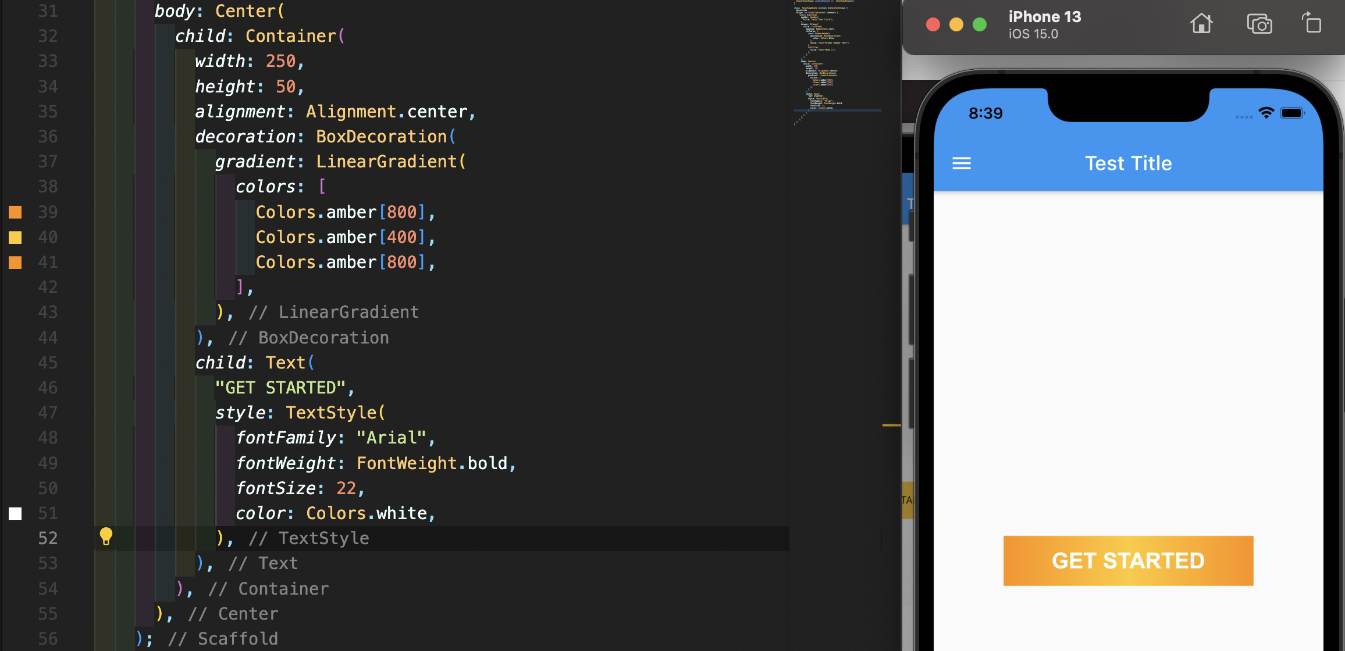Click amber 400 swatch on line 40

15,237
